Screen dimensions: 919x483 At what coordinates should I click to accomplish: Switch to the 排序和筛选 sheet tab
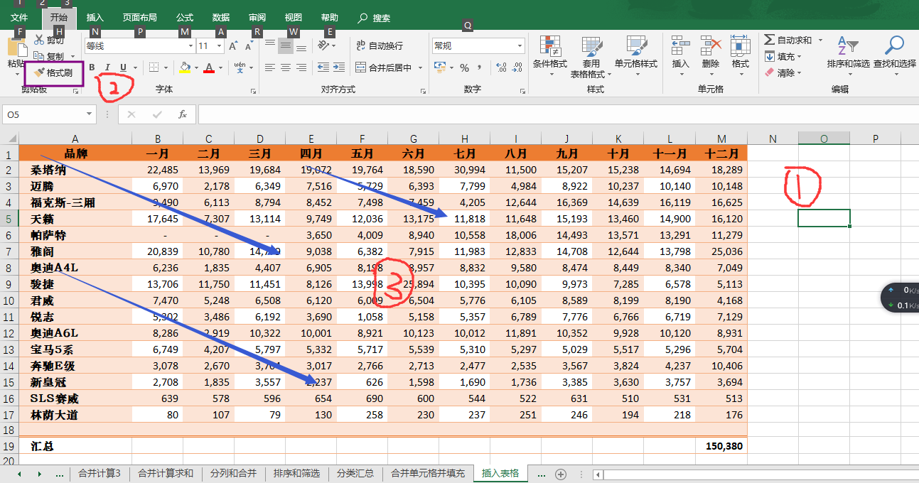[x=297, y=474]
